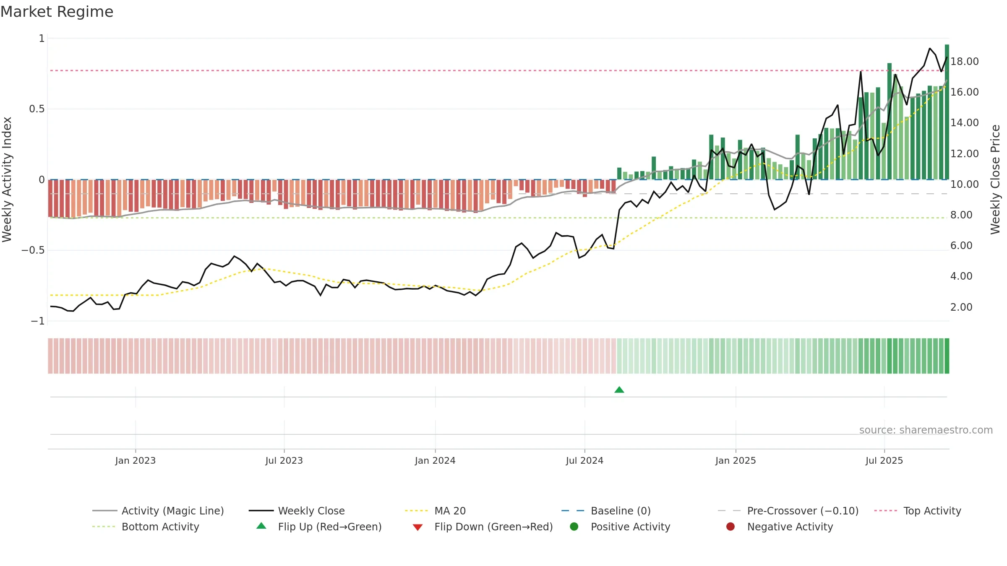Click the Jul 2025 x-axis label
1007x566 pixels.
click(884, 461)
